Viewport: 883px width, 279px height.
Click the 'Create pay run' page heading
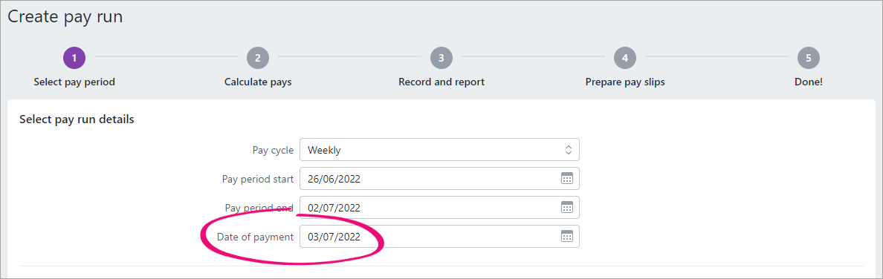click(x=65, y=17)
